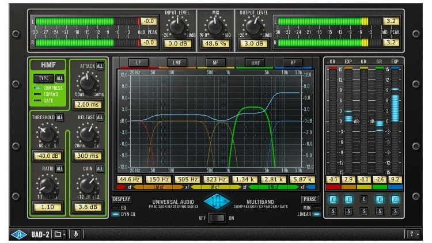This screenshot has width=432, height=243.
Task: Click the band GAIN knob
Action: tap(88, 185)
